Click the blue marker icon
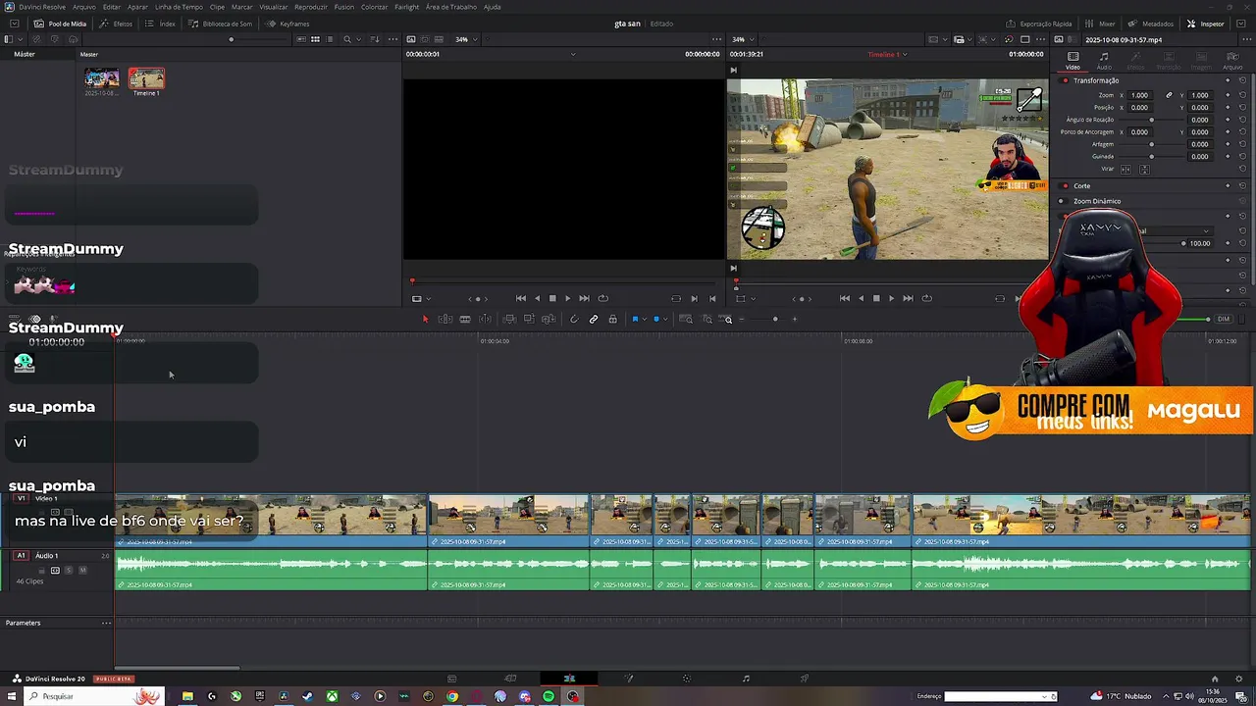This screenshot has height=706, width=1256. point(656,319)
